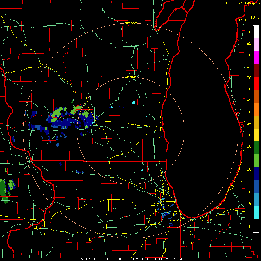The width and height of the screenshot is (261, 261).
Task: Click the yellow legend swatch
Action: point(256,135)
